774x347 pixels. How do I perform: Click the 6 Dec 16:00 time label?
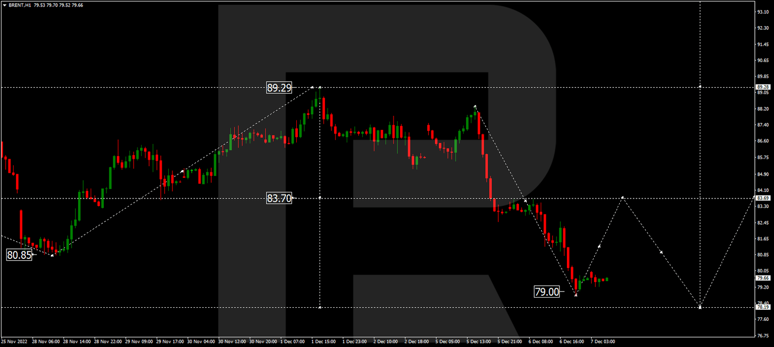[572, 341]
